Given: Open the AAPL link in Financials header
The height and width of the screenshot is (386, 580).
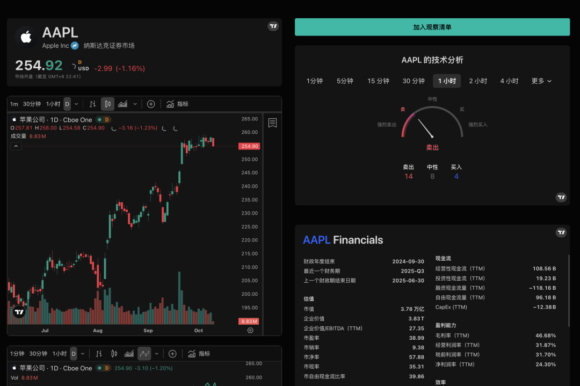Looking at the screenshot, I should pos(316,240).
